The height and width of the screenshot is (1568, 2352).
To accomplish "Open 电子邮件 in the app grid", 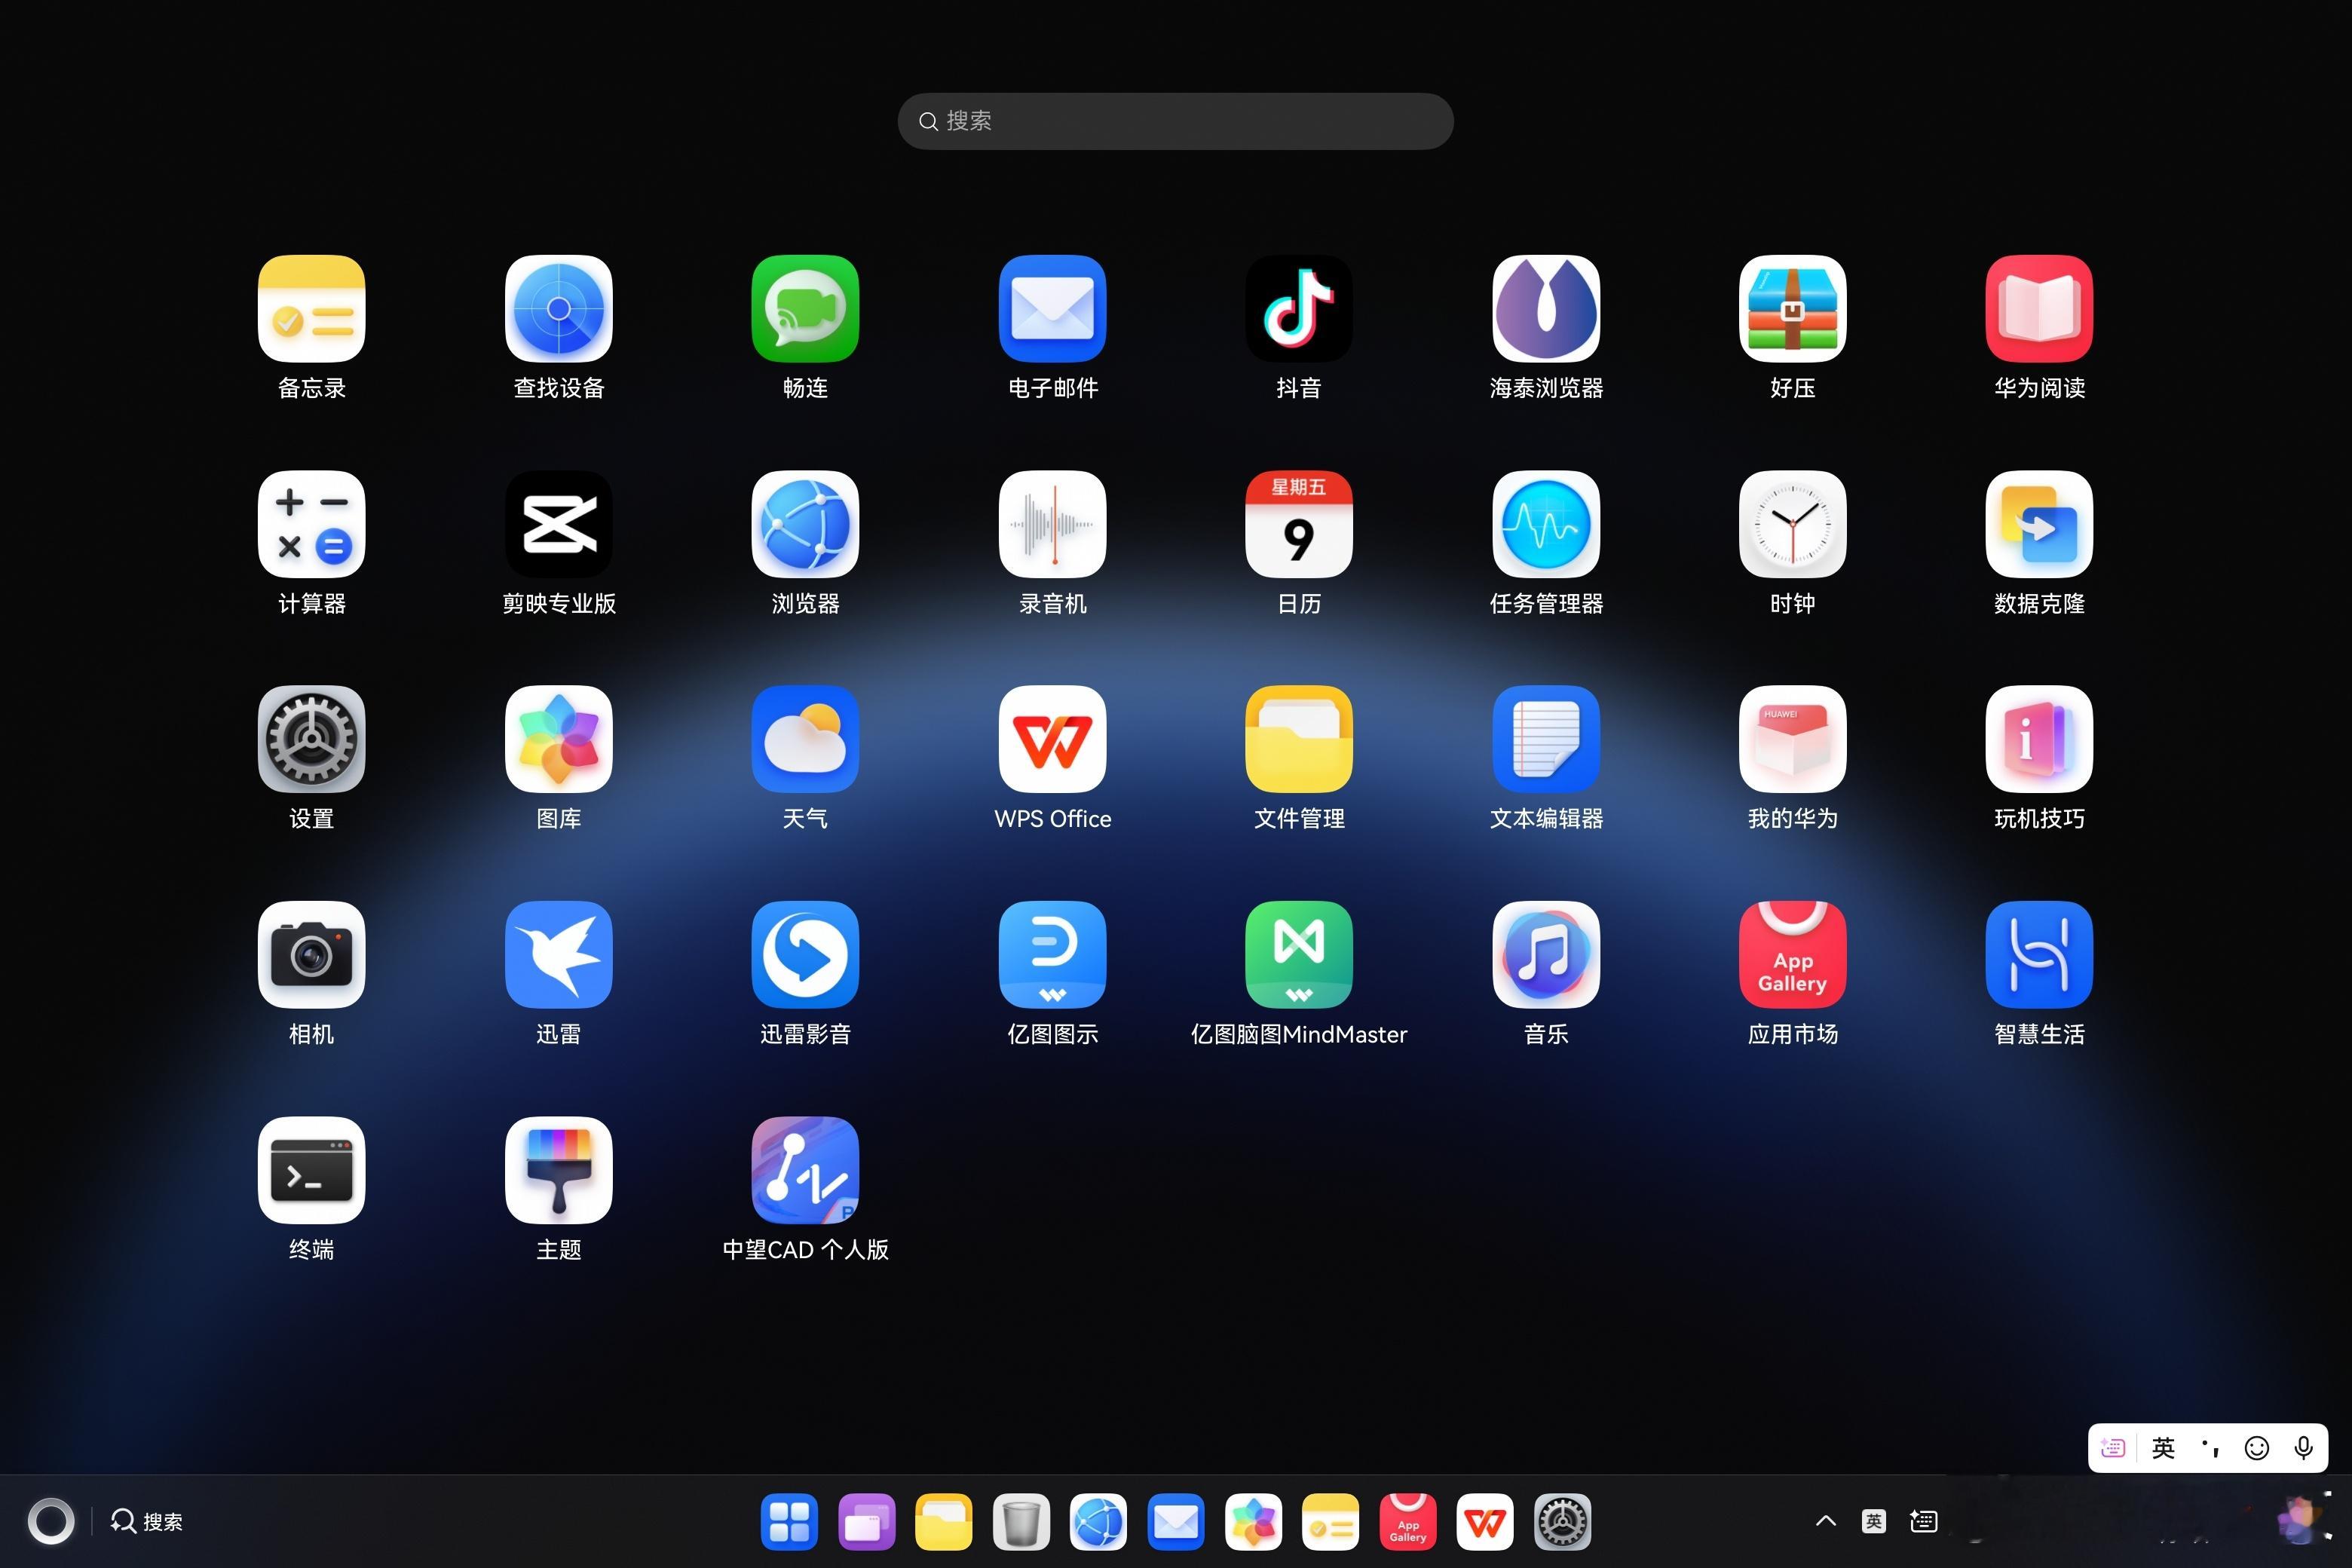I will [x=1052, y=309].
